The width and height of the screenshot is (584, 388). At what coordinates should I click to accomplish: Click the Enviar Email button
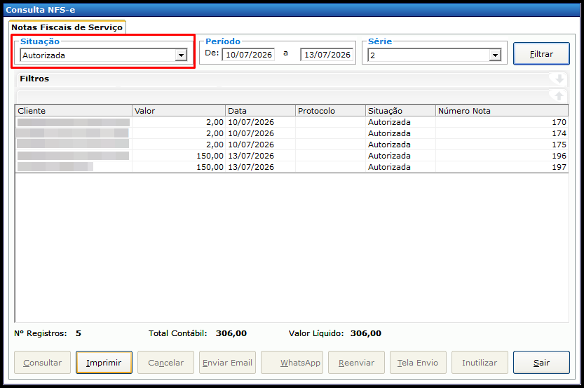point(227,362)
